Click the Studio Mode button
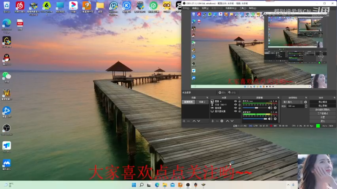The image size is (337, 189). point(323,113)
